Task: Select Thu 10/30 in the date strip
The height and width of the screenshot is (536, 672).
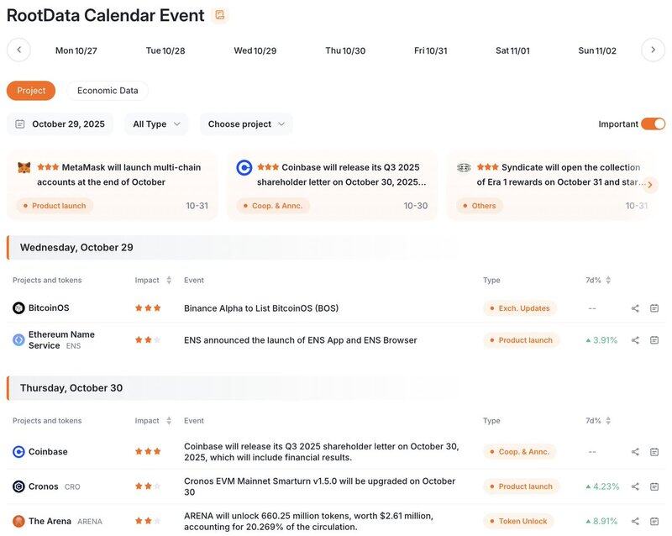Action: pyautogui.click(x=345, y=50)
